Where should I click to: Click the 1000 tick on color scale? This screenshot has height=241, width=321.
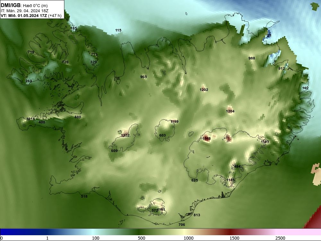pos(188,238)
